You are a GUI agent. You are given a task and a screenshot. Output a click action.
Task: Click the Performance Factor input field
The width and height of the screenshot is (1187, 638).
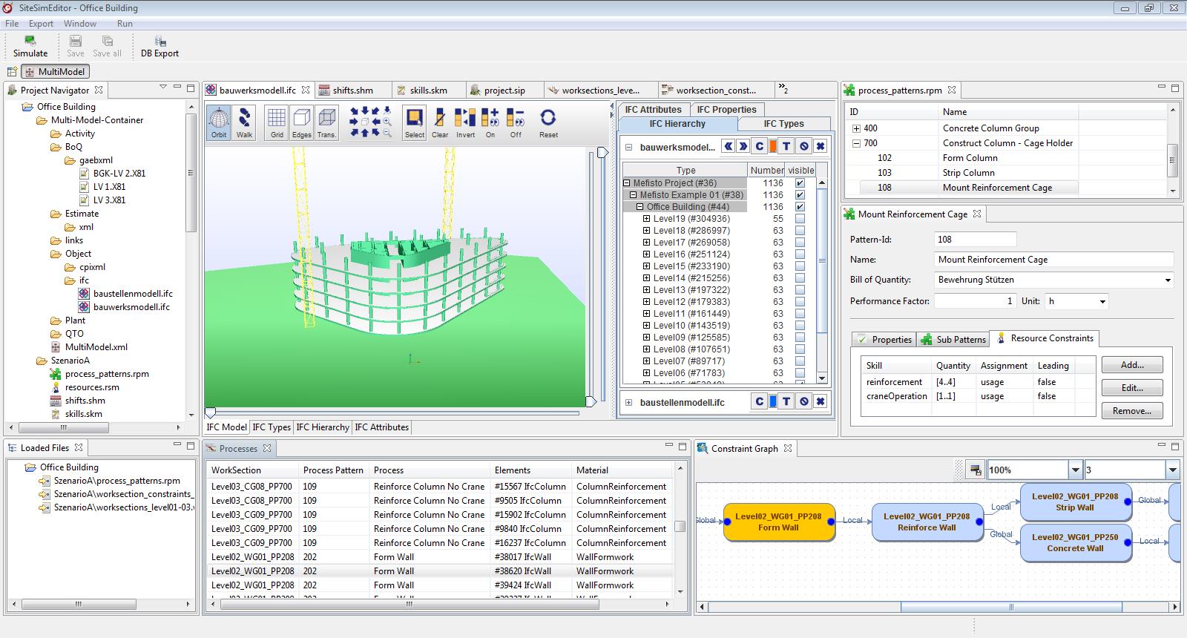click(x=975, y=301)
